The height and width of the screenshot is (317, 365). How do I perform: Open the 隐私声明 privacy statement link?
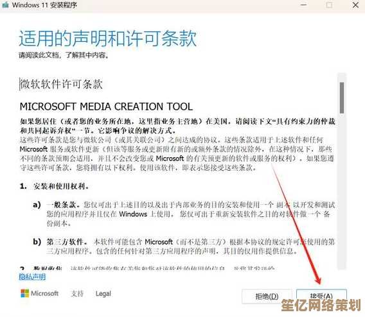coord(32,277)
